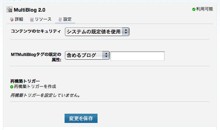Open the コンテンツのセキュリティ dropdown
220x130 pixels.
[97, 32]
